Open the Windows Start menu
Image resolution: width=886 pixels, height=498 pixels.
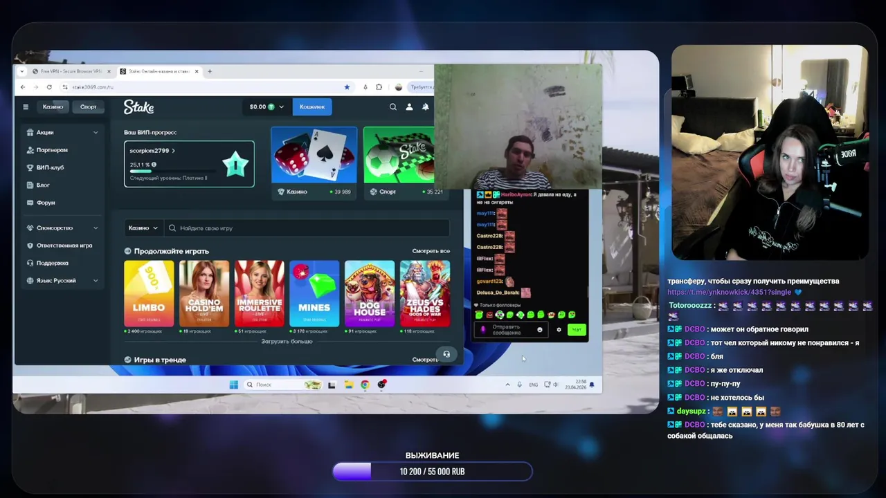pyautogui.click(x=234, y=385)
